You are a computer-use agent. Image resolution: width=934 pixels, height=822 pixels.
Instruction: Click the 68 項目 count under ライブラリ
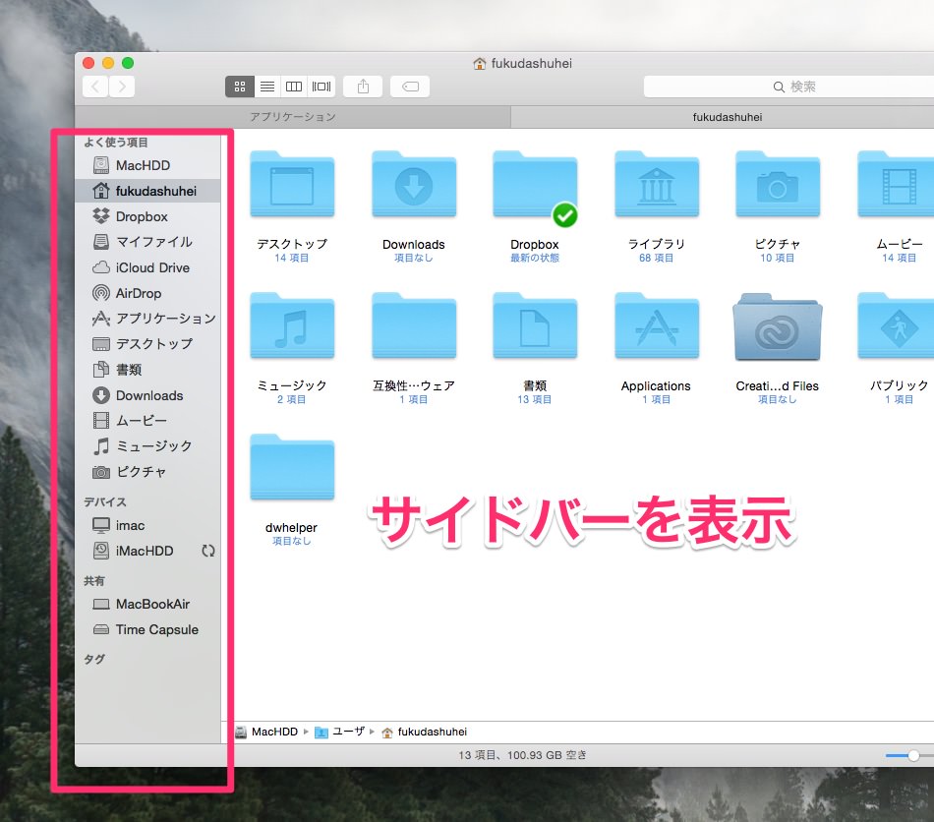pos(657,258)
